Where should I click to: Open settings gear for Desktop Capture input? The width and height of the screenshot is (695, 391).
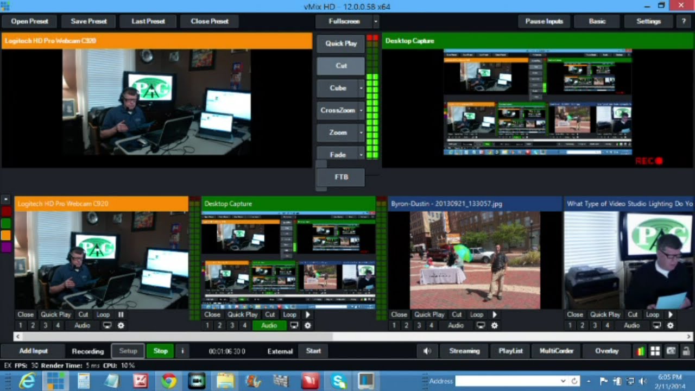(308, 325)
